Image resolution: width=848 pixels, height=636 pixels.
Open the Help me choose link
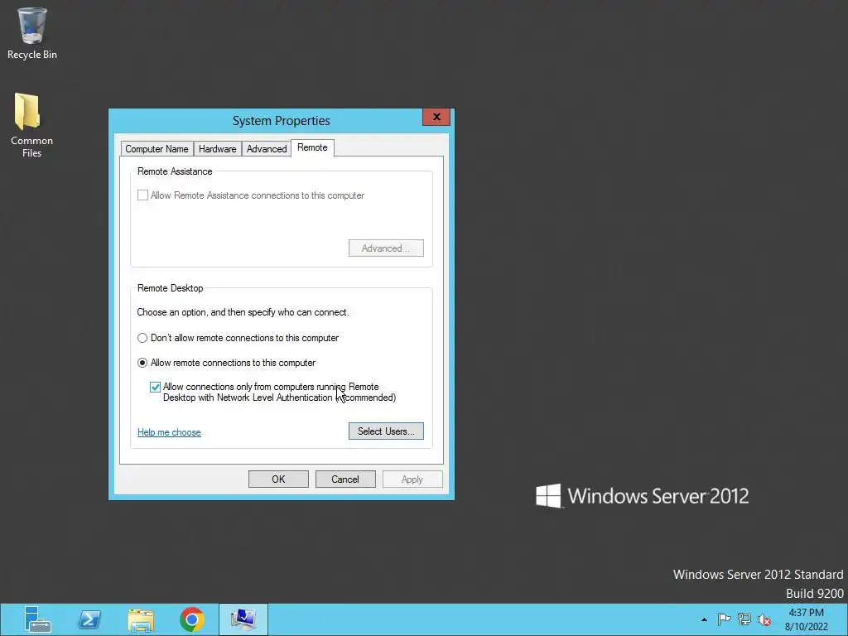(169, 432)
